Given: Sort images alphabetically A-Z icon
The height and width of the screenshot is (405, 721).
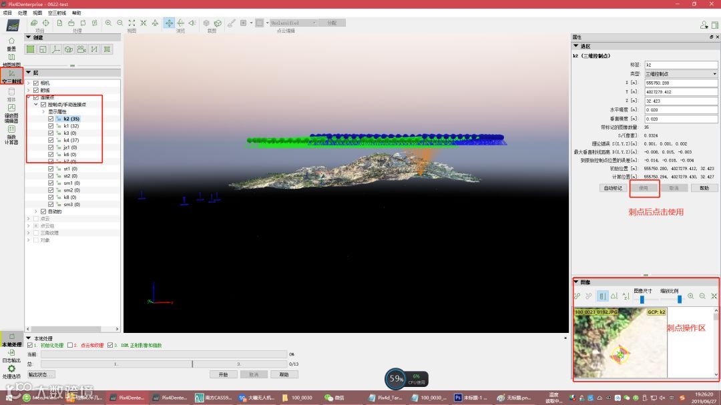Looking at the screenshot, I should pos(626,296).
